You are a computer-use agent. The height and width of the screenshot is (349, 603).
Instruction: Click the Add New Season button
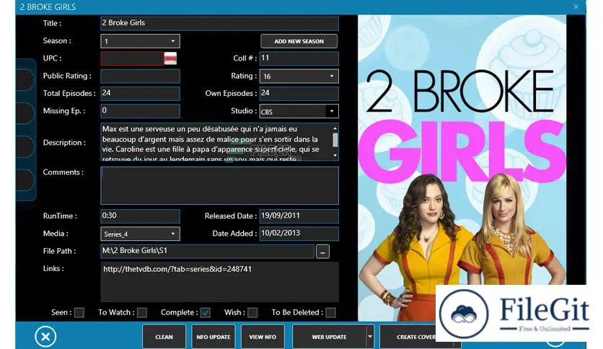(299, 41)
